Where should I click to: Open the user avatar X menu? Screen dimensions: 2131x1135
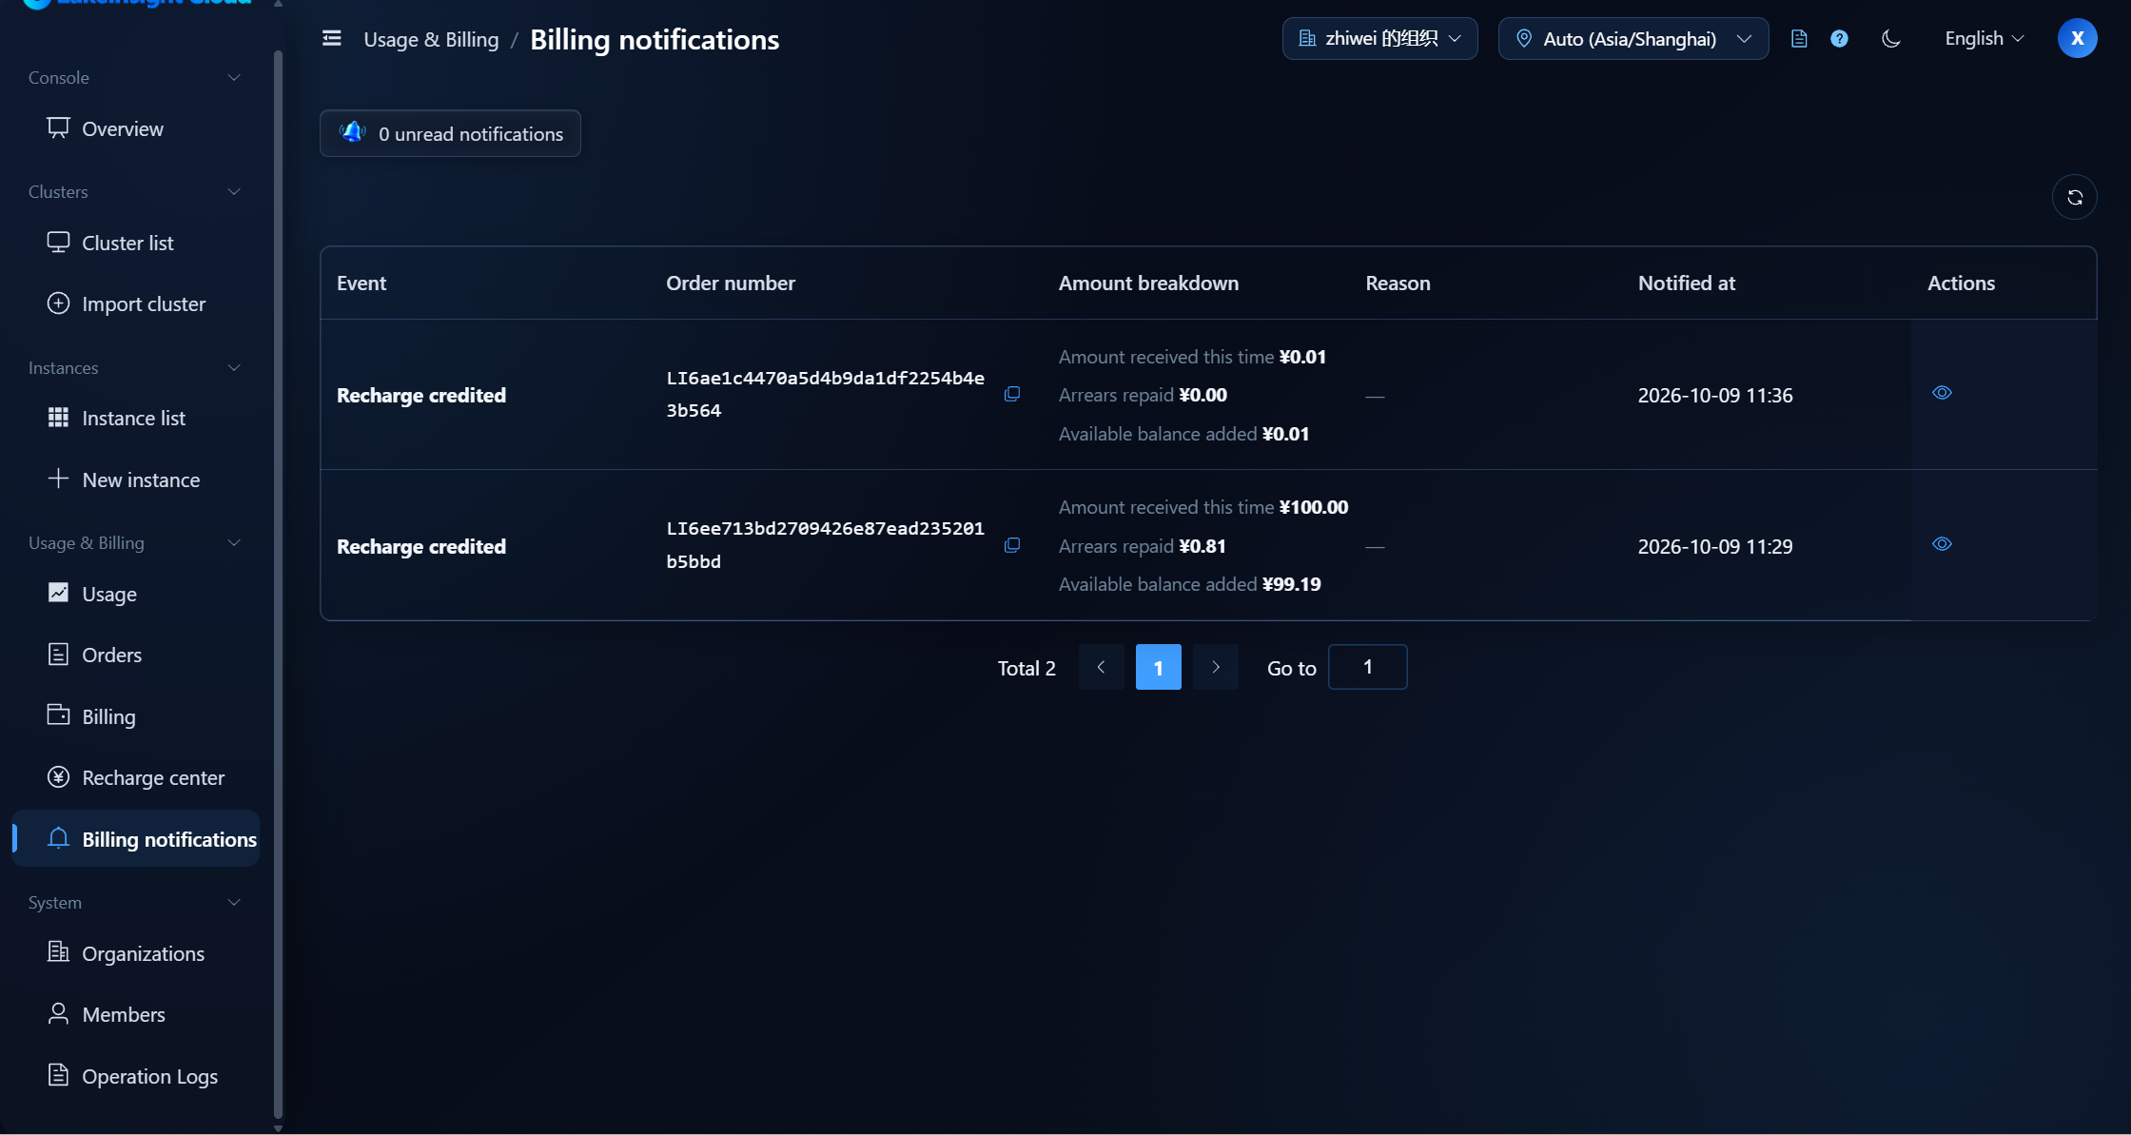click(x=2077, y=38)
